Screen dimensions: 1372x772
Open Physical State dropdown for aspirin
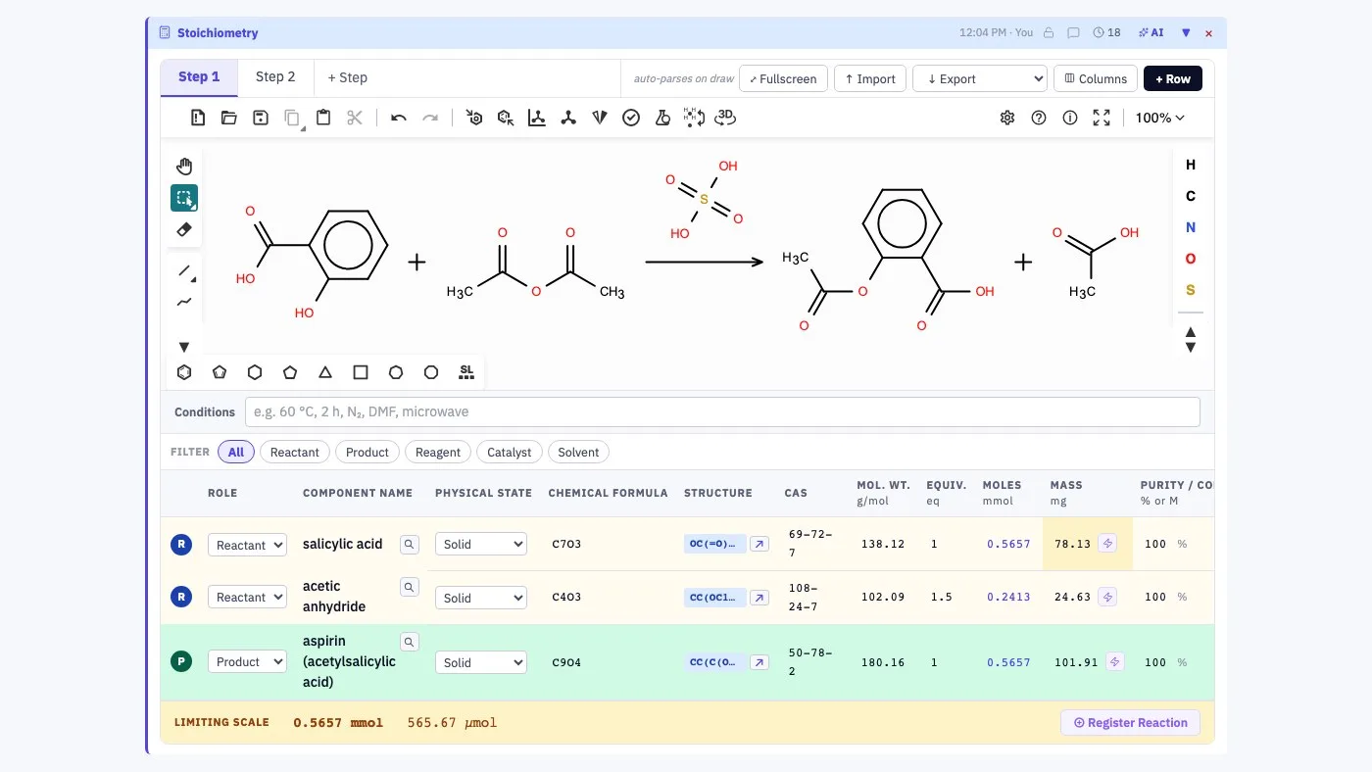click(481, 662)
